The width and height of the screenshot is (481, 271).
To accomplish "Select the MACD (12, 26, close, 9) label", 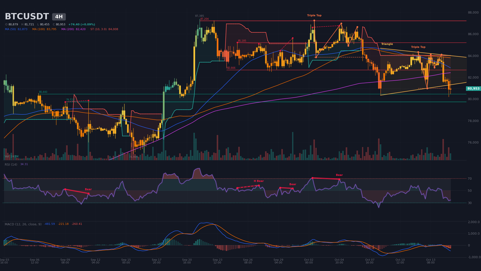I will [23, 224].
